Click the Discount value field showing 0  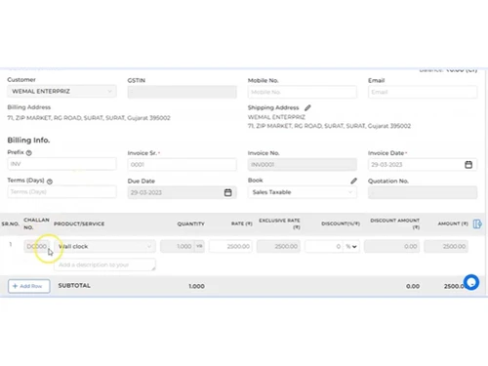324,247
